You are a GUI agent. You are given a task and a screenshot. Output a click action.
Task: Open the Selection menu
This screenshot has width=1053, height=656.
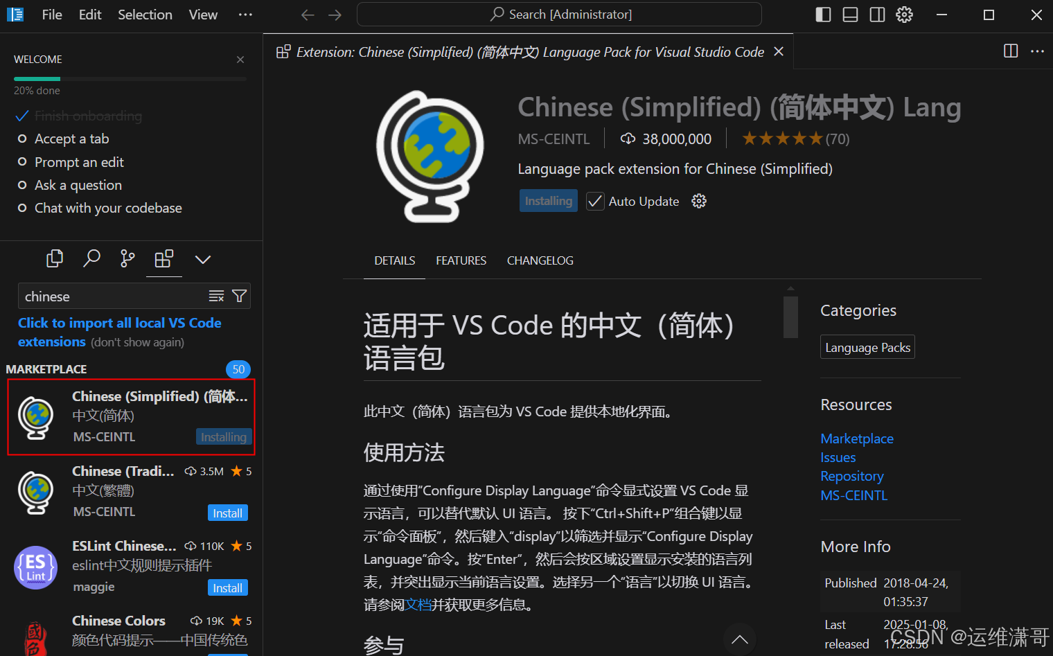145,15
